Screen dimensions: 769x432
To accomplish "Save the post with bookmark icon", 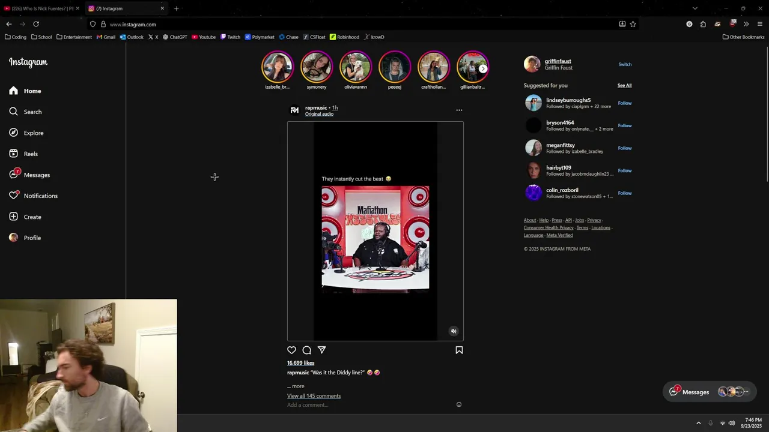I will coord(459,350).
